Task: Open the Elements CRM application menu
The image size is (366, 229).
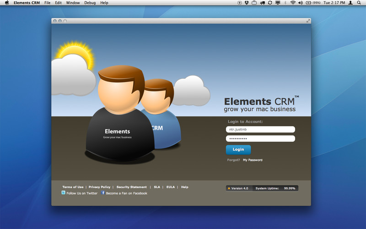Action: click(x=27, y=3)
